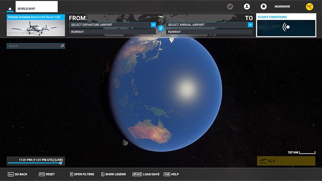This screenshot has height=181, width=322.
Task: Open the yellow player avatar
Action: click(x=309, y=7)
